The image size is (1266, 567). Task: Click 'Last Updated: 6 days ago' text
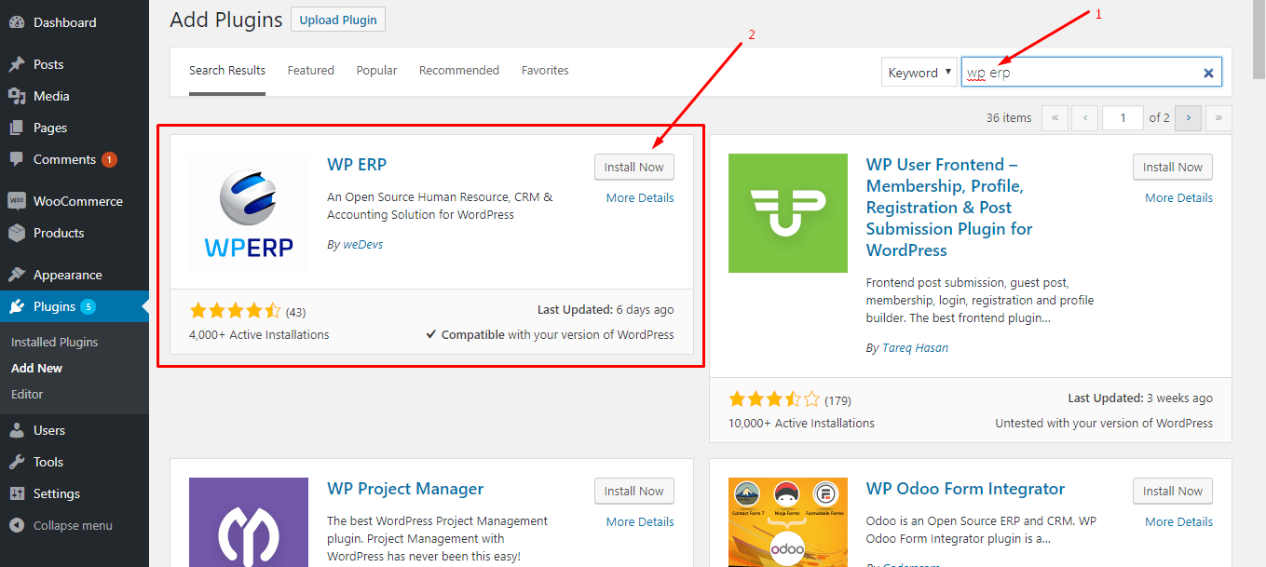point(606,310)
